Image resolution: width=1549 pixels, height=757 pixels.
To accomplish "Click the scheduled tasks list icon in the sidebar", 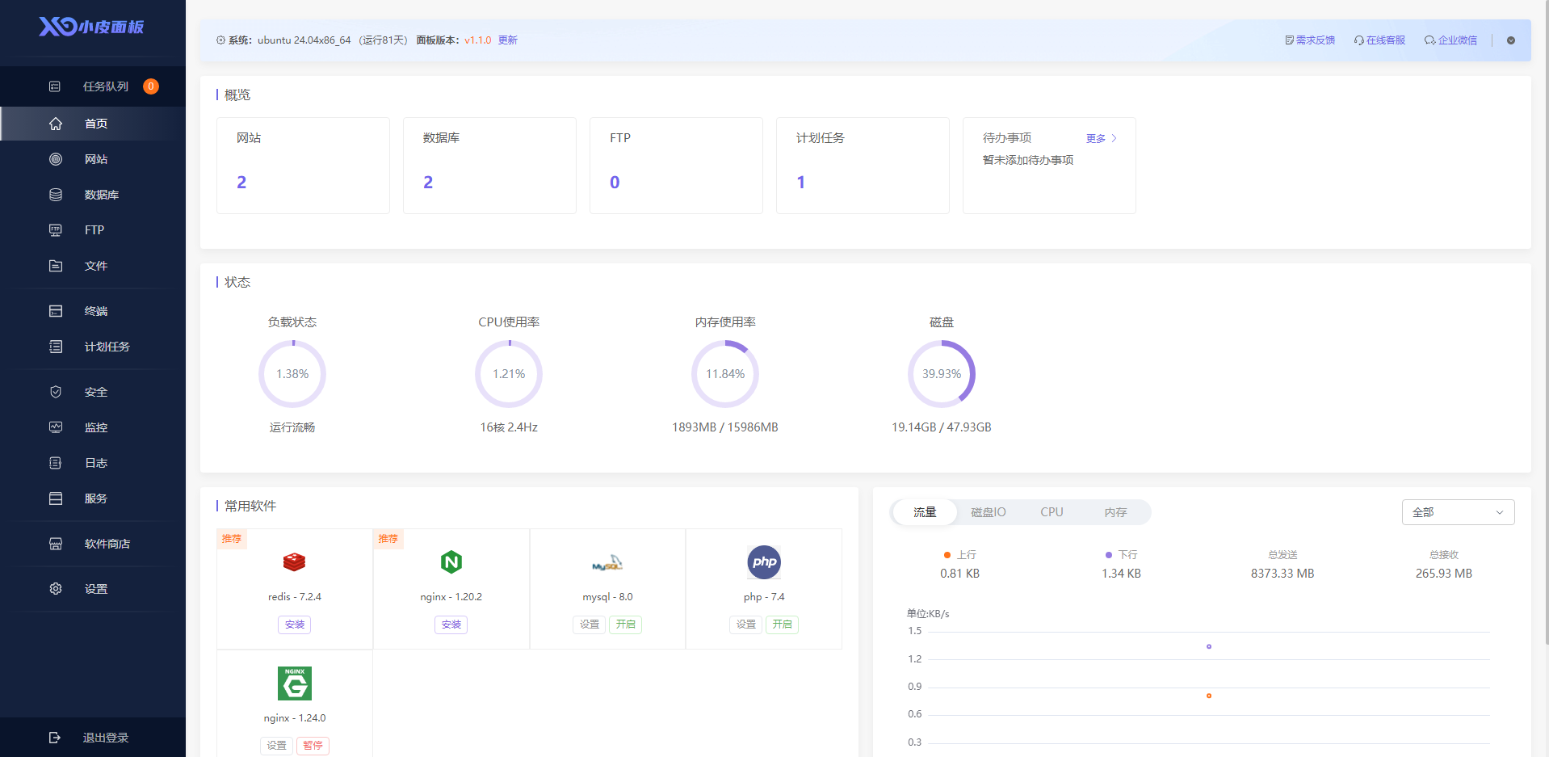I will click(56, 347).
